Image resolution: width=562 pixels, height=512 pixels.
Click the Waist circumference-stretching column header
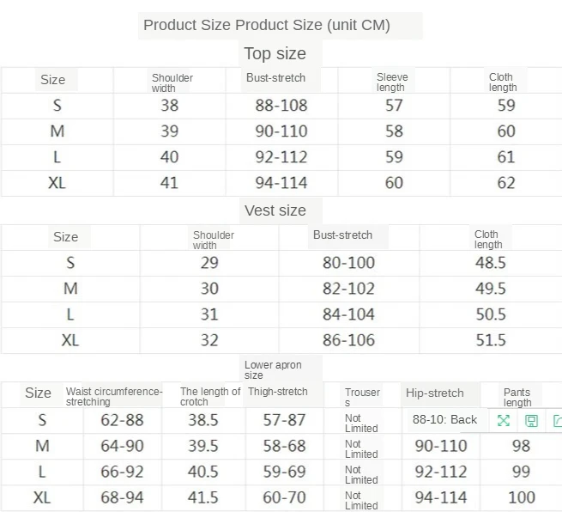[x=113, y=396]
